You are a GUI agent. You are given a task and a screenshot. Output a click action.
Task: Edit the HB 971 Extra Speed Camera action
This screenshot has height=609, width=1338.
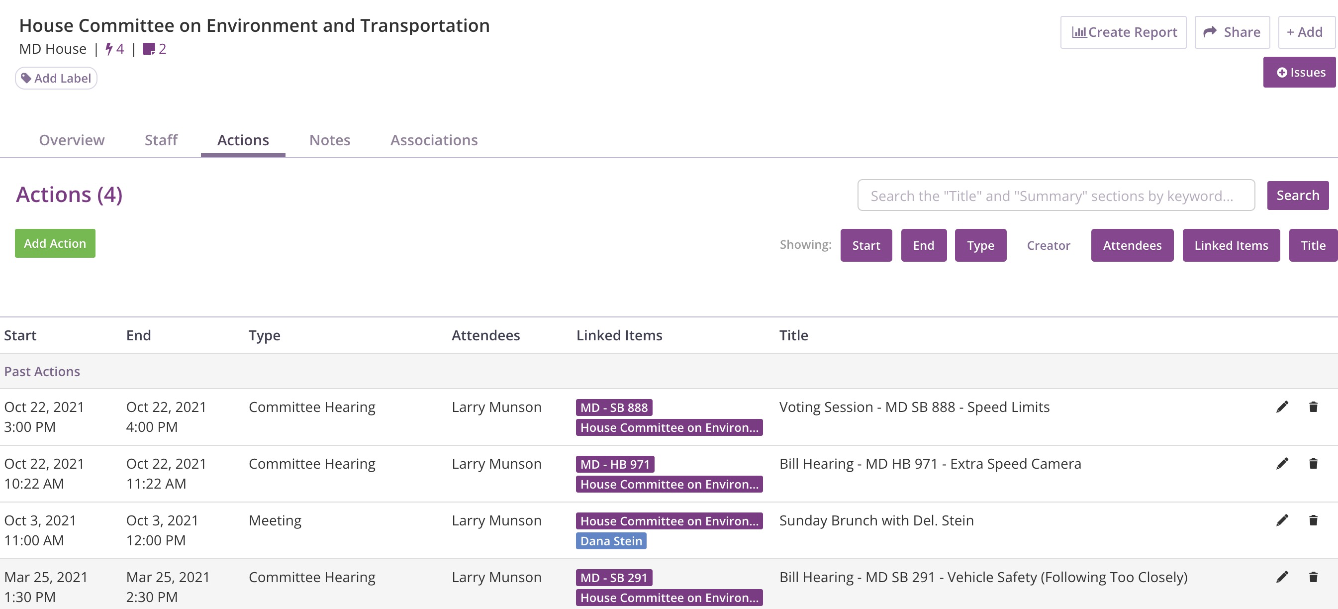point(1282,464)
